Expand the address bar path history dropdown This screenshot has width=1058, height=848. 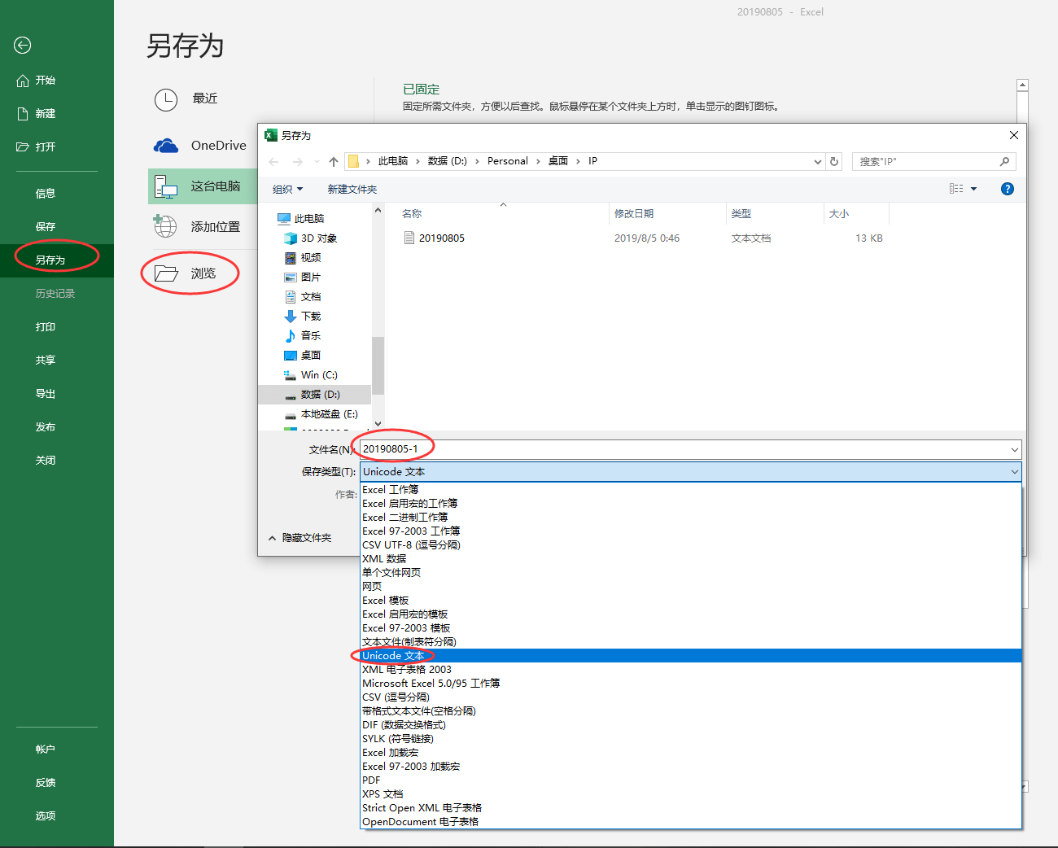click(x=817, y=162)
